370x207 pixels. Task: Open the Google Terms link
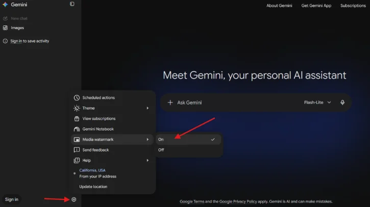[x=192, y=201]
